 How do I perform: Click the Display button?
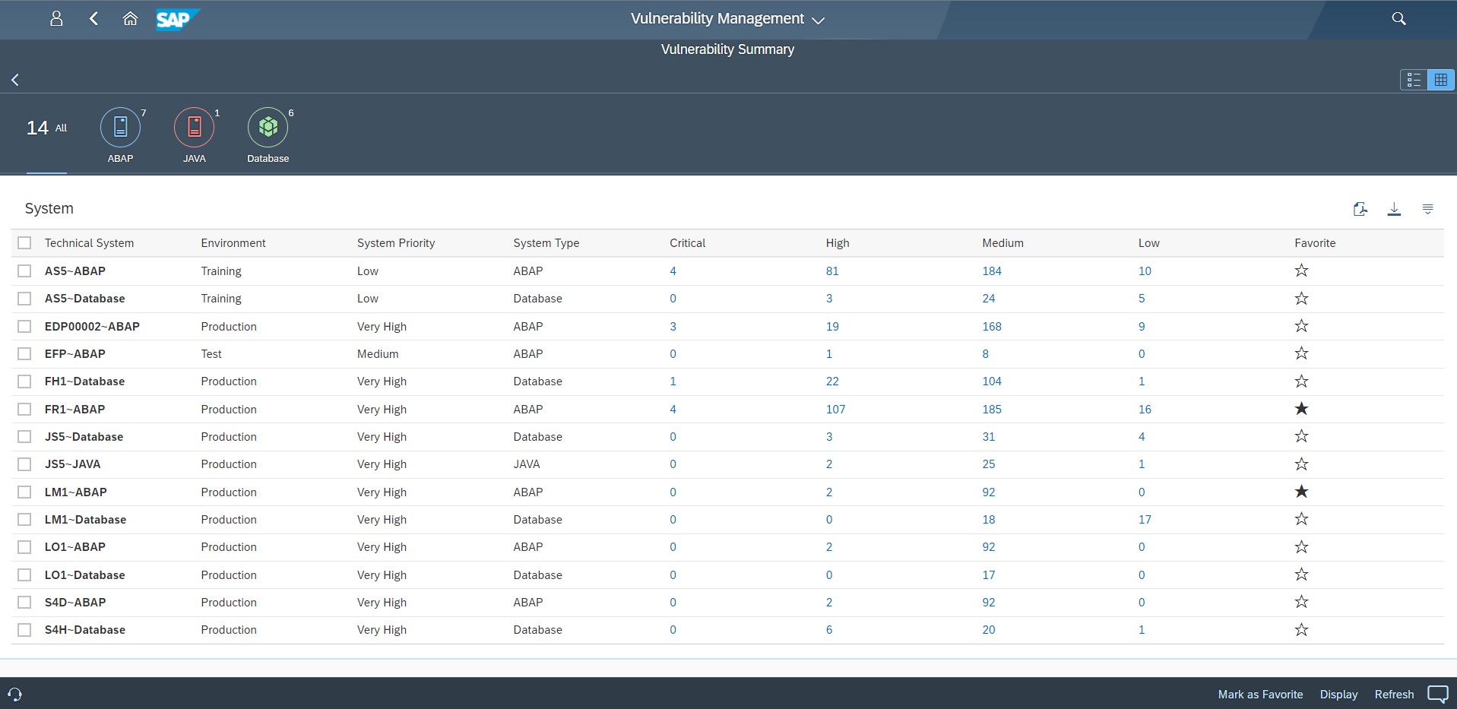pyautogui.click(x=1338, y=694)
